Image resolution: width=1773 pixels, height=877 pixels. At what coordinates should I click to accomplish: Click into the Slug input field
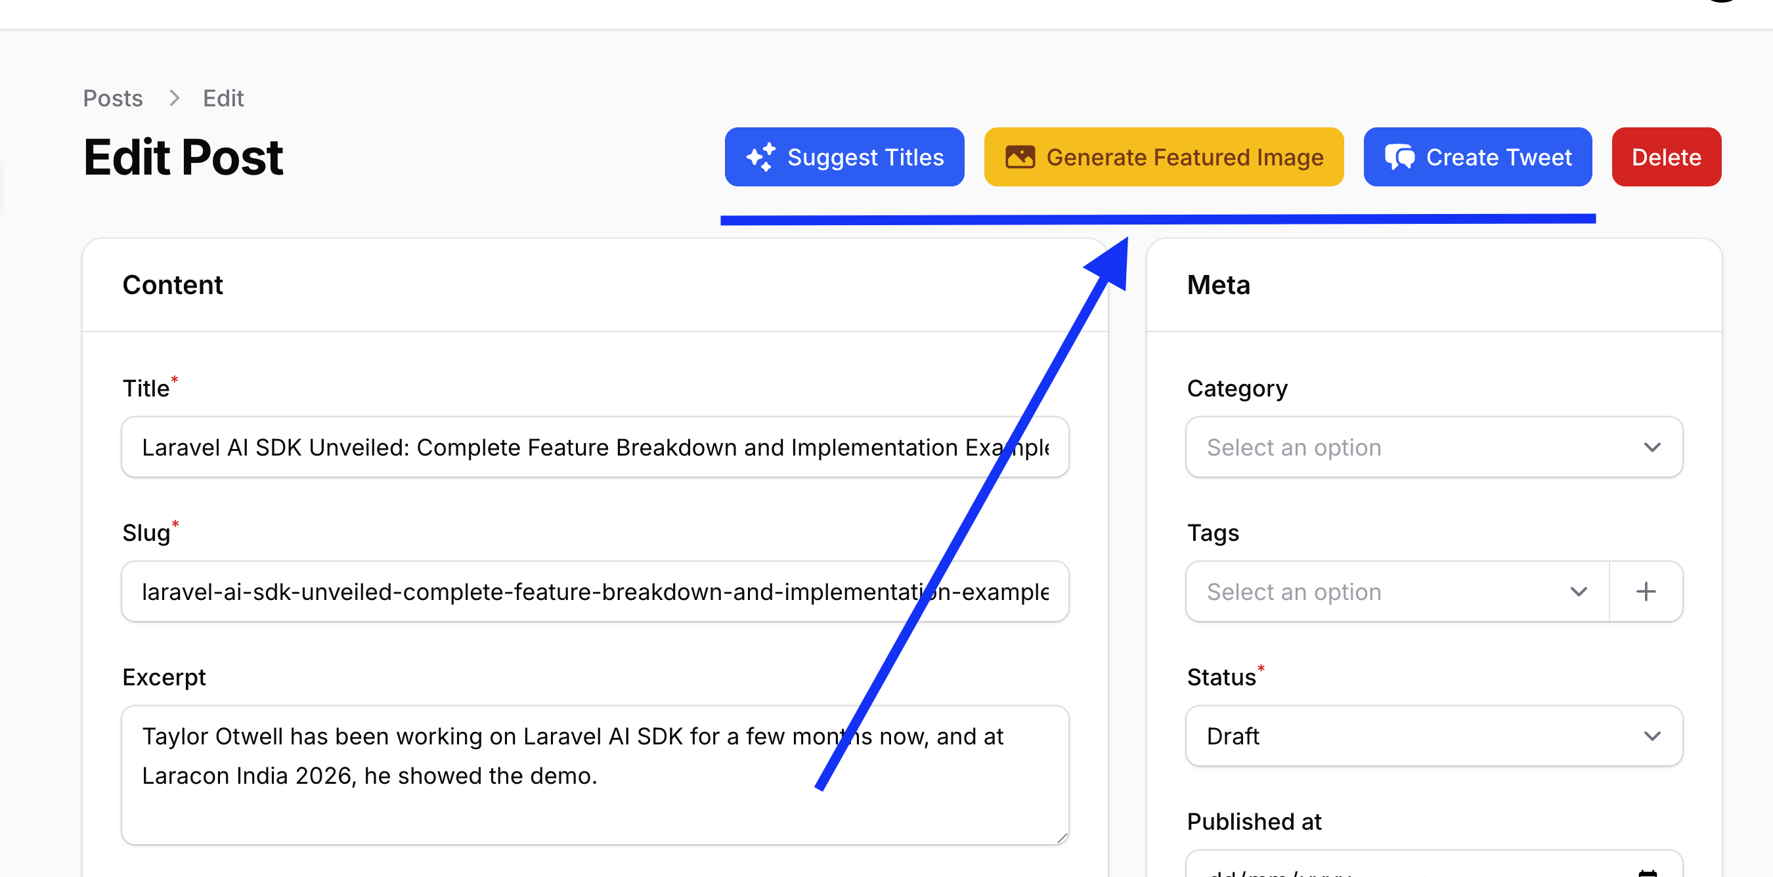click(x=595, y=591)
